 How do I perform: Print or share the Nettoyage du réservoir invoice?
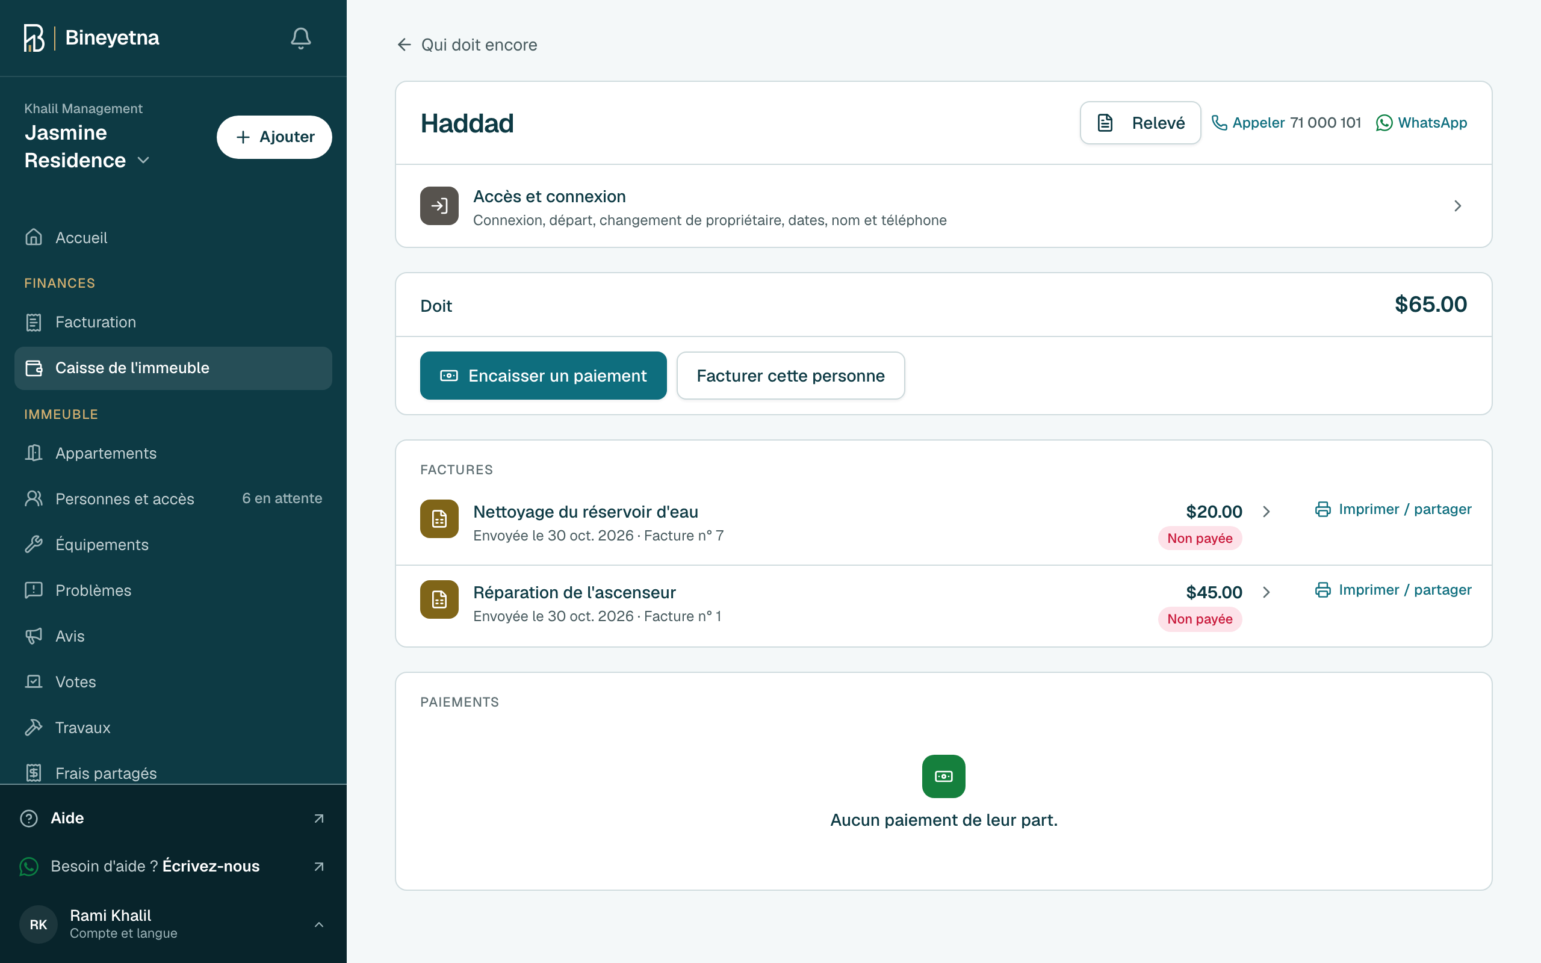pos(1394,510)
